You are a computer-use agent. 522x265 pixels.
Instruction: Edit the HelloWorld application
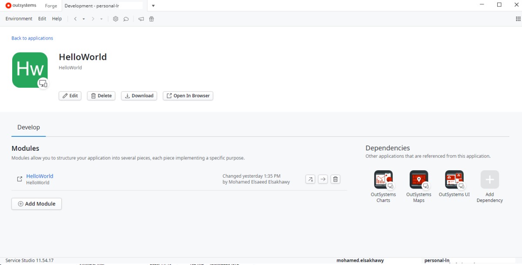pos(70,96)
